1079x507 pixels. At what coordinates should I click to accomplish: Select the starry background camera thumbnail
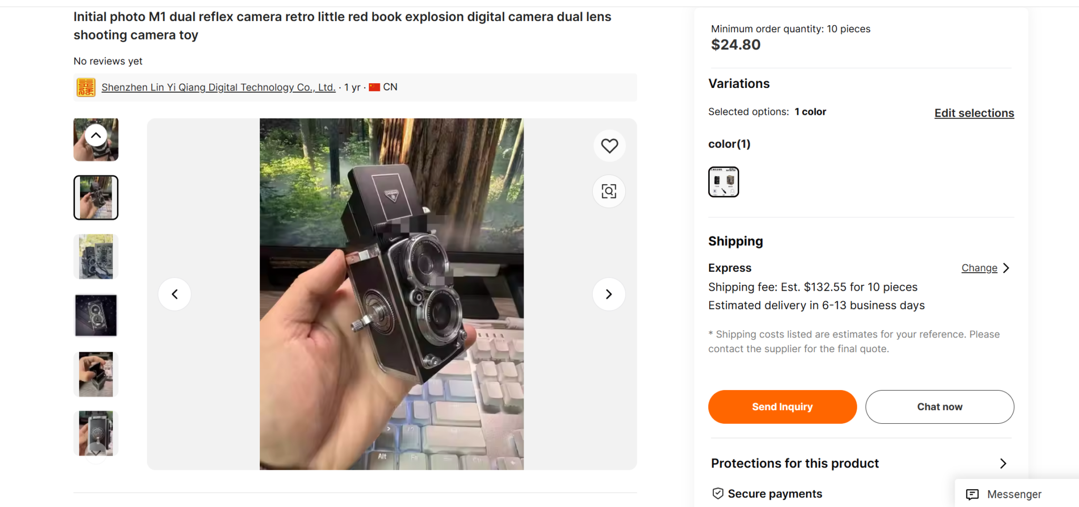[x=95, y=315]
